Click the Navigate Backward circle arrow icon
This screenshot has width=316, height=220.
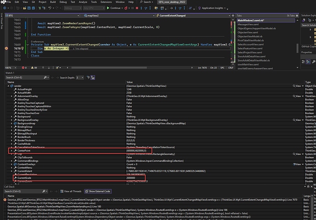pos(5,8)
